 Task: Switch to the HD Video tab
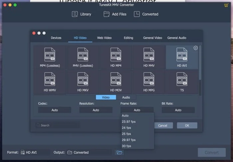(80, 38)
